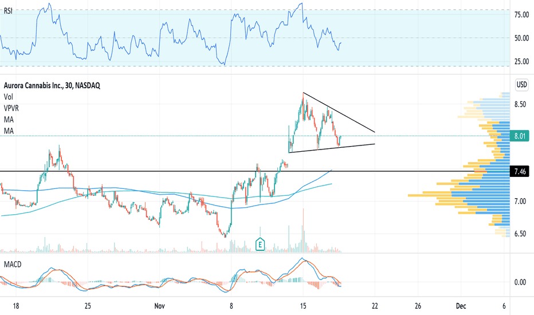Screen dimensions: 534x315
Task: Select the MACD indicator label
Action: coord(13,264)
